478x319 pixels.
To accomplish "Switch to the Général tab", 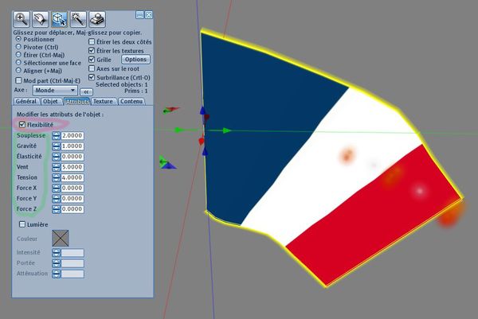I will 26,101.
